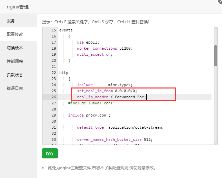This screenshot has height=178, width=222.
Task: View the 错误日志 tab
Action: (x=15, y=88)
